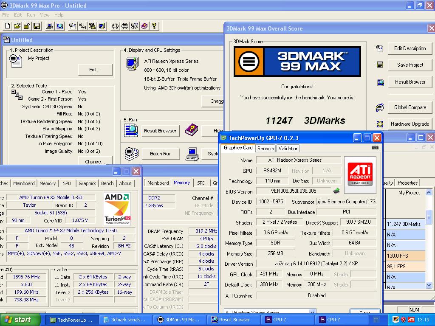Click the Result Browser magnifier toolbar icon

59,26
